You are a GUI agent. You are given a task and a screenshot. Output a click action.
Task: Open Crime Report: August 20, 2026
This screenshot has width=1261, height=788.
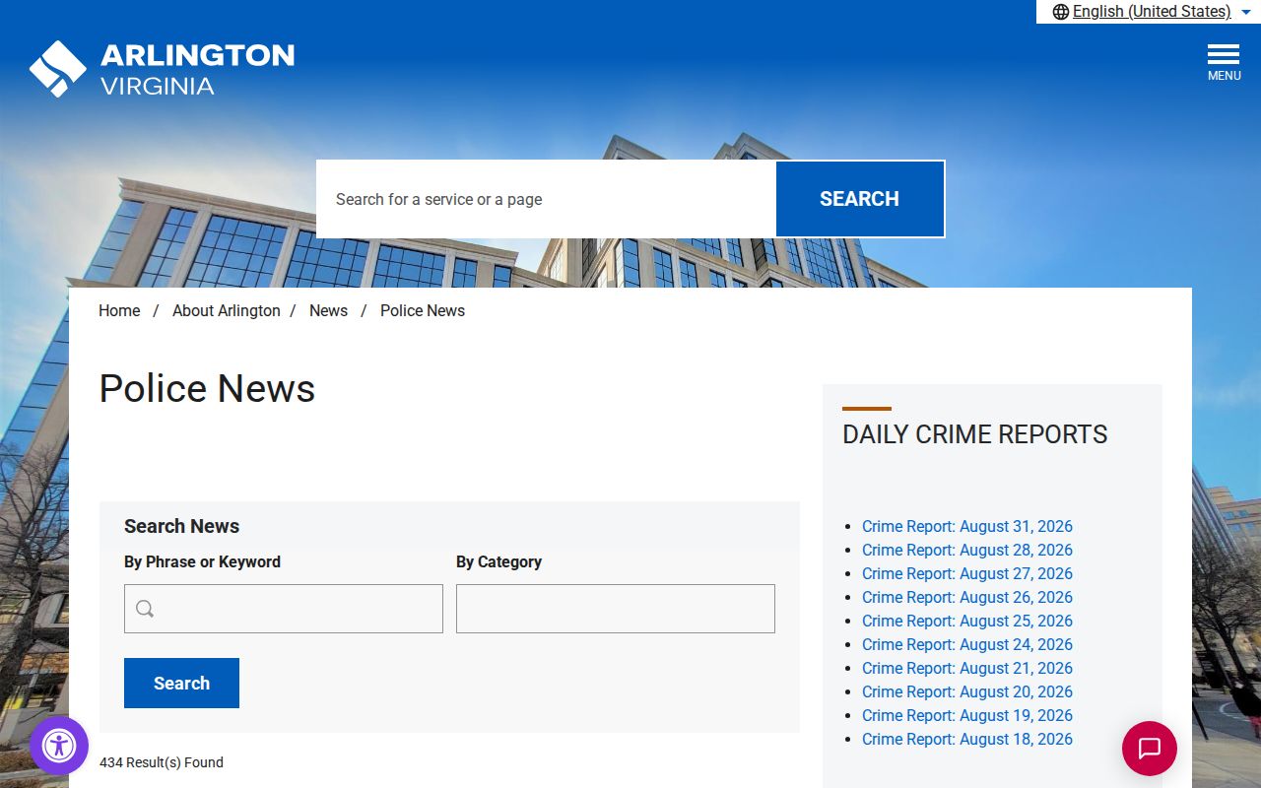pos(967,691)
